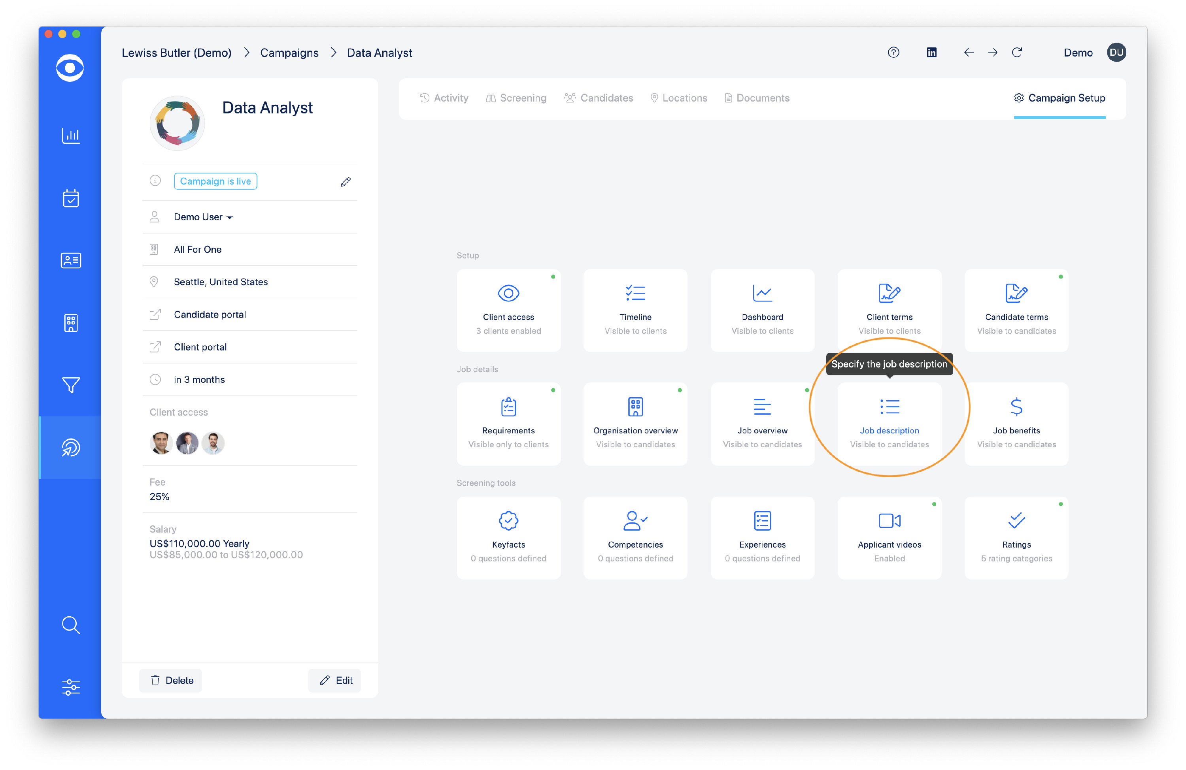The height and width of the screenshot is (770, 1186).
Task: Click the help question mark icon
Action: 893,52
